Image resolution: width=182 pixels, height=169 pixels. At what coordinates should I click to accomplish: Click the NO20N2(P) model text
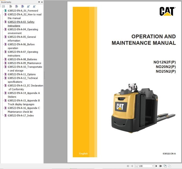click(x=166, y=67)
